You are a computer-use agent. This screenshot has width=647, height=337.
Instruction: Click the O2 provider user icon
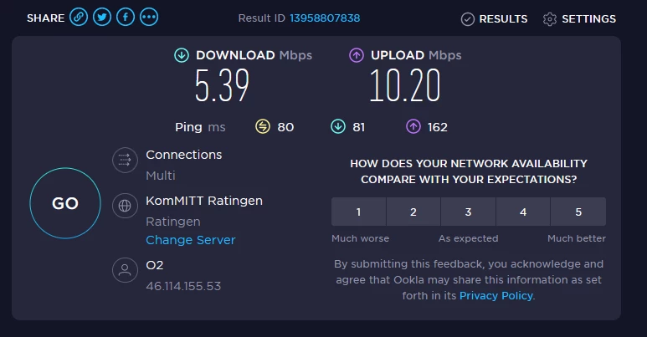(x=125, y=270)
